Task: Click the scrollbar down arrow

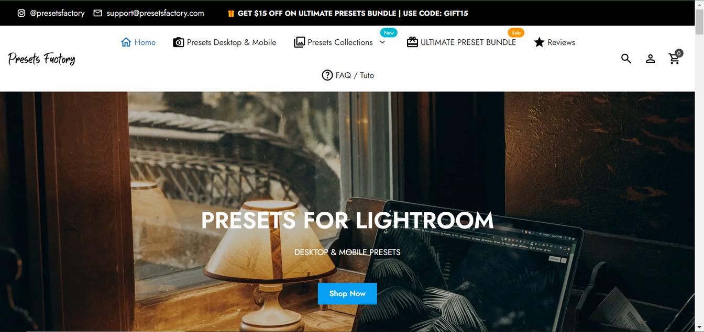Action: pyautogui.click(x=699, y=327)
